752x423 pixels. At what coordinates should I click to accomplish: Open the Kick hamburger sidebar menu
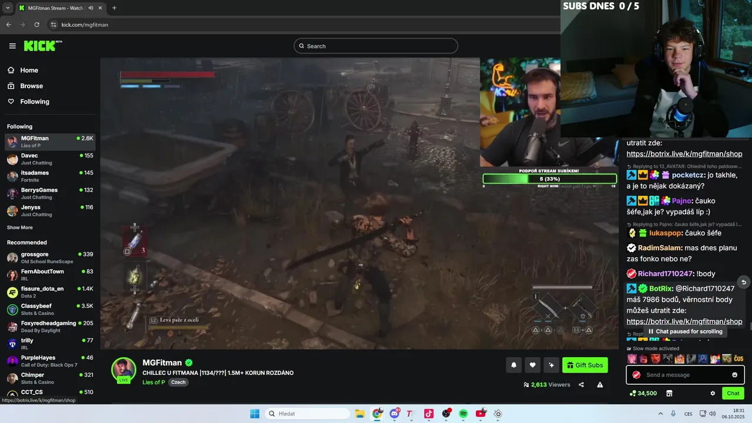click(12, 46)
